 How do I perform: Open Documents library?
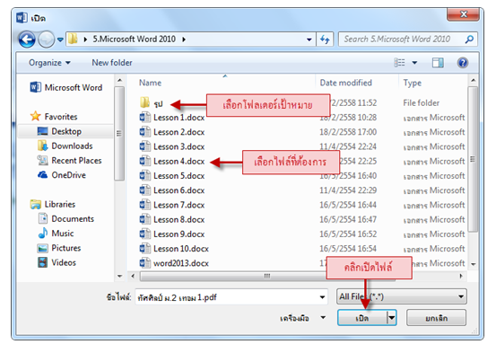click(65, 218)
